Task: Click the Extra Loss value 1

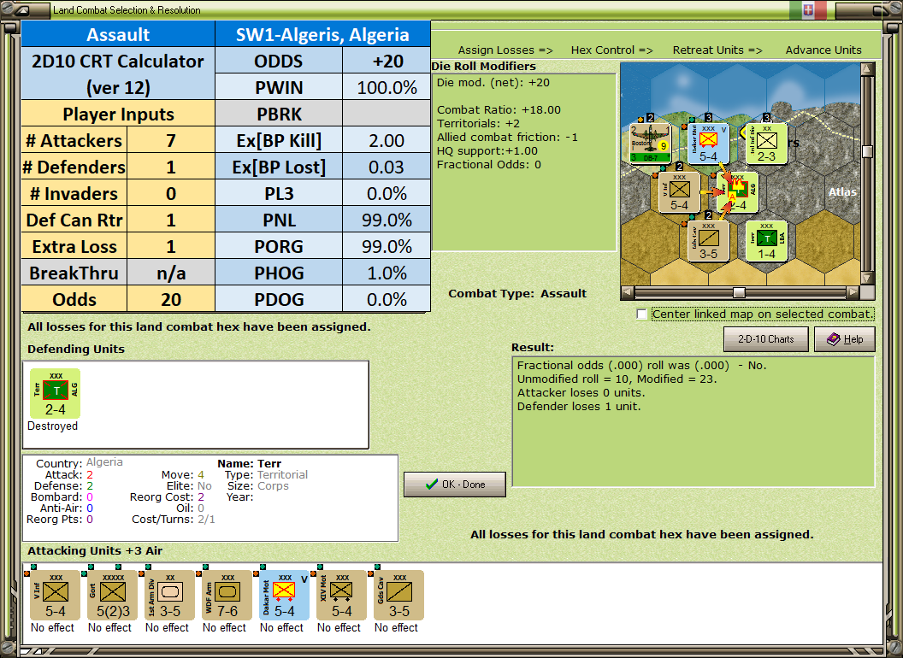Action: tap(170, 246)
